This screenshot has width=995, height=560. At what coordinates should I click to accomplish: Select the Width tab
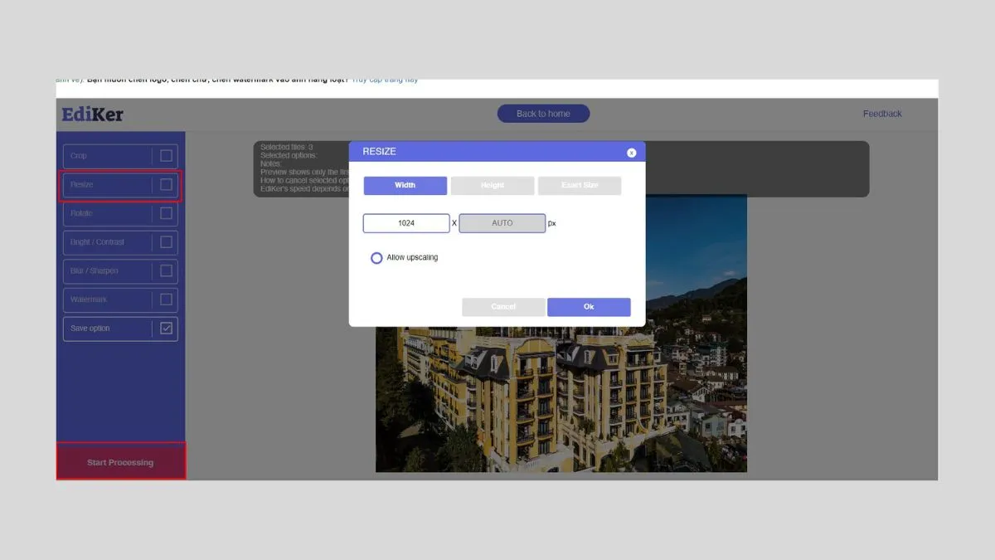coord(405,185)
